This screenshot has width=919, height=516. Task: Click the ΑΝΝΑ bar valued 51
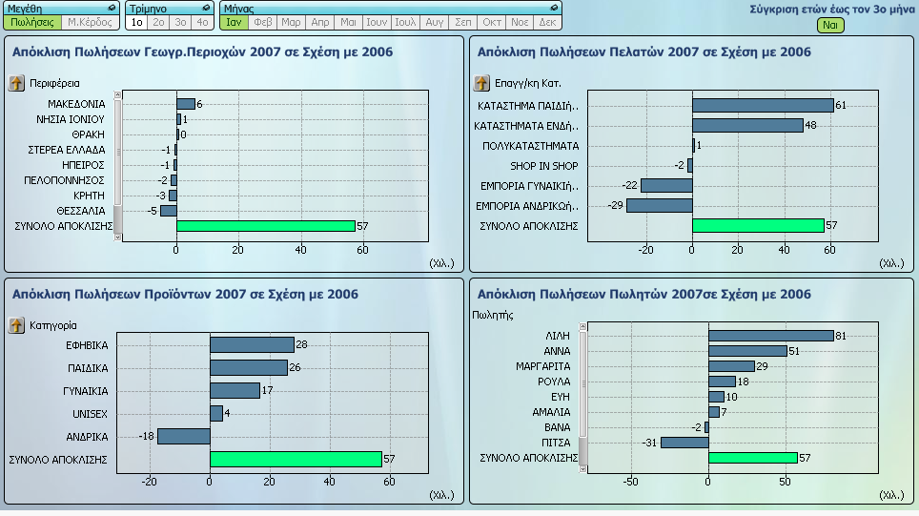[x=747, y=351]
